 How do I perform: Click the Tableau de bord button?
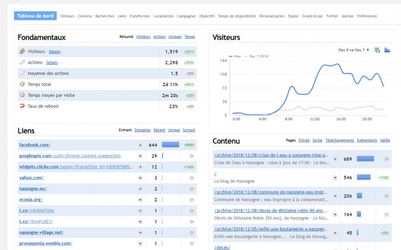(35, 16)
